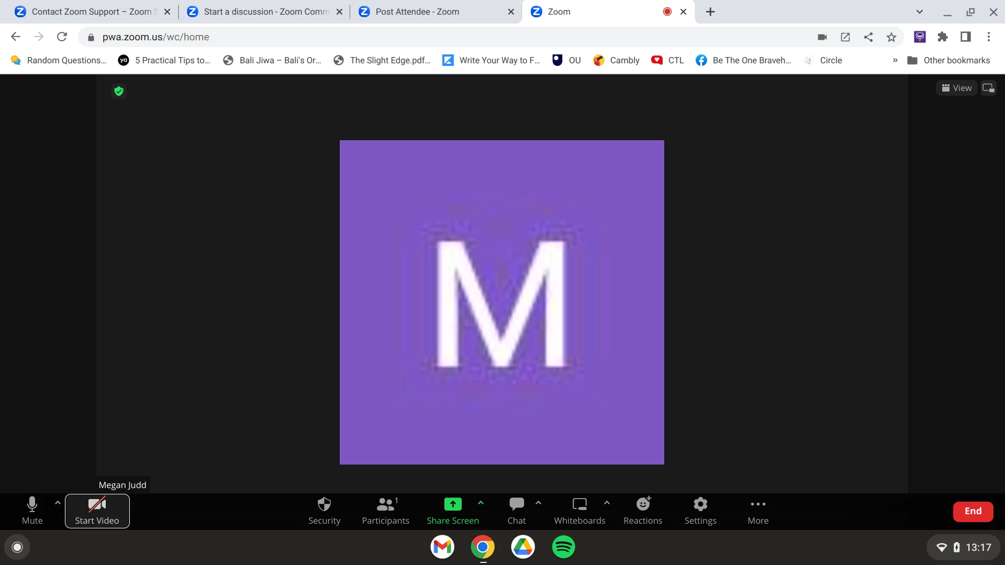Open Spotify from the shelf
1005x565 pixels.
click(x=563, y=547)
